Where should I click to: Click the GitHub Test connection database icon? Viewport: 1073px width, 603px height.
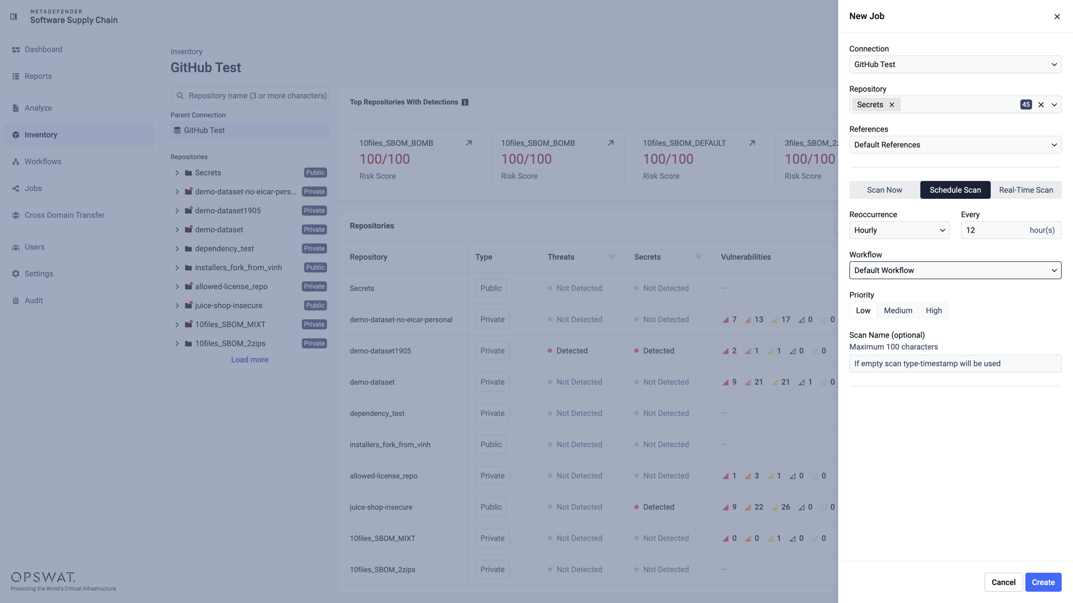177,131
